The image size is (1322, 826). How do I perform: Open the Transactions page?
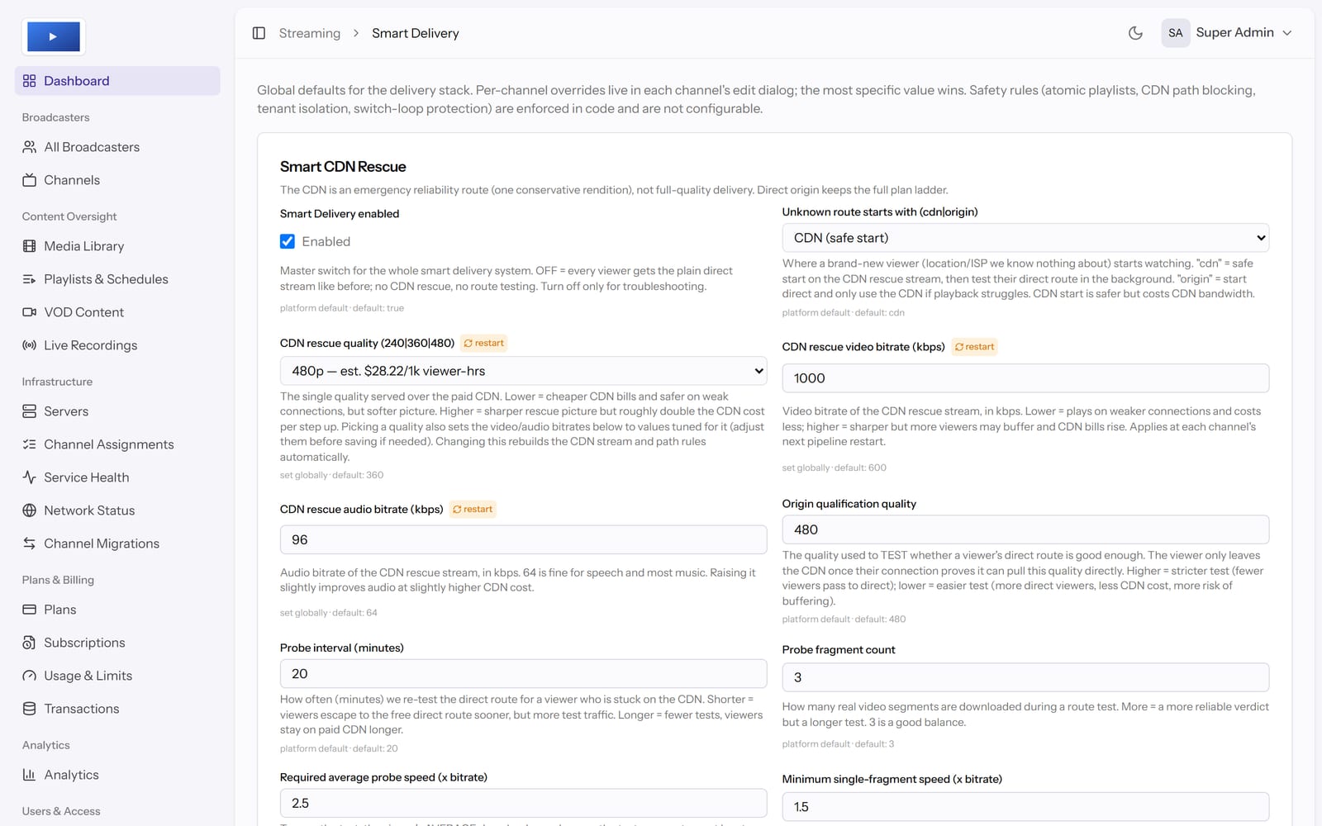click(x=117, y=709)
